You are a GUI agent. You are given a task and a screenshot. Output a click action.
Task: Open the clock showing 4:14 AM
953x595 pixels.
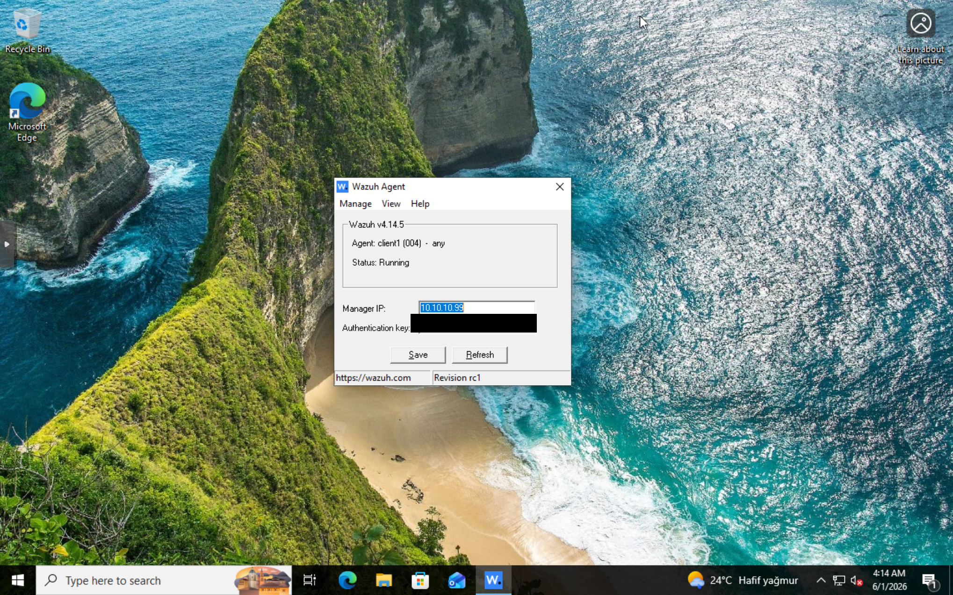tap(889, 580)
